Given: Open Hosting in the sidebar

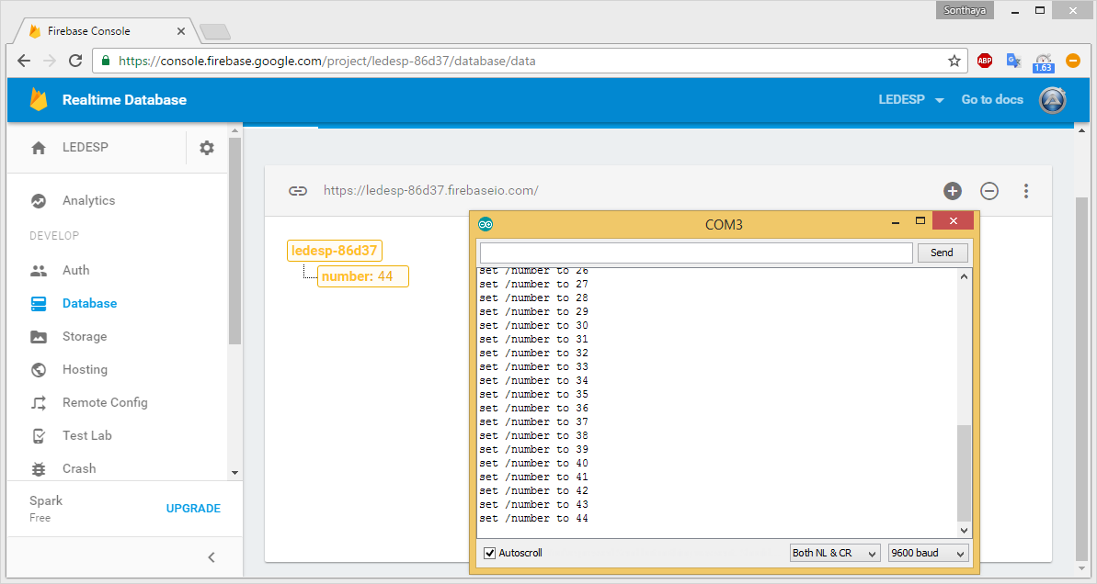Looking at the screenshot, I should point(85,369).
